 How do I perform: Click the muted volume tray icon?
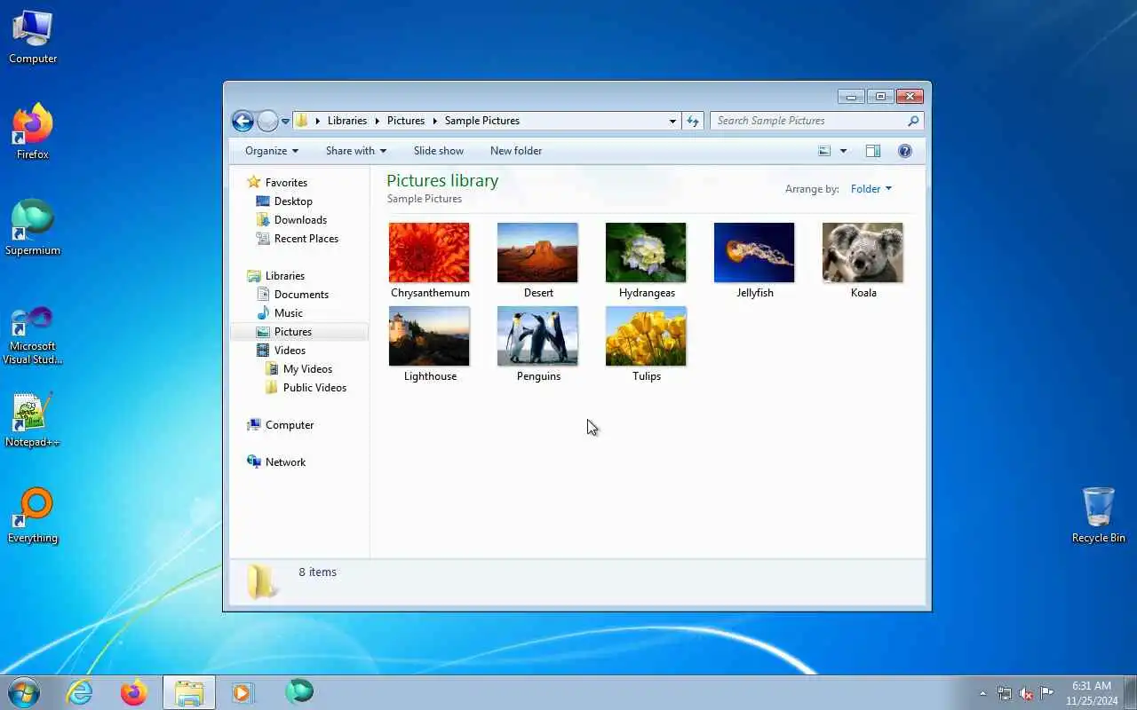[1026, 693]
